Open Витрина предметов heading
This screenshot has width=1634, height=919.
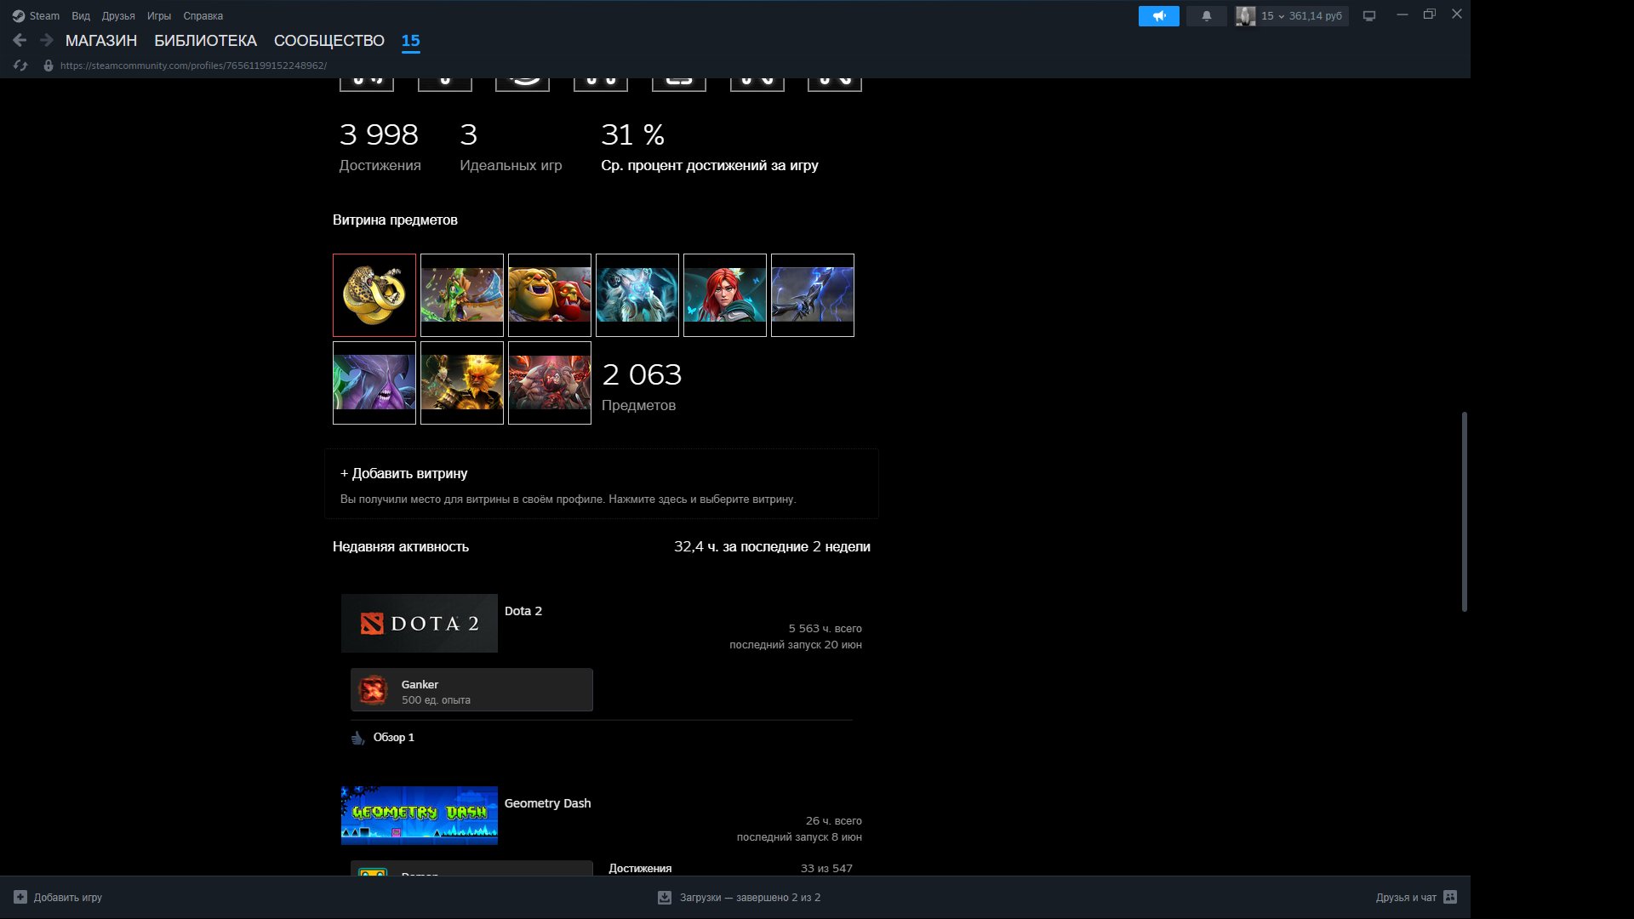pyautogui.click(x=395, y=220)
